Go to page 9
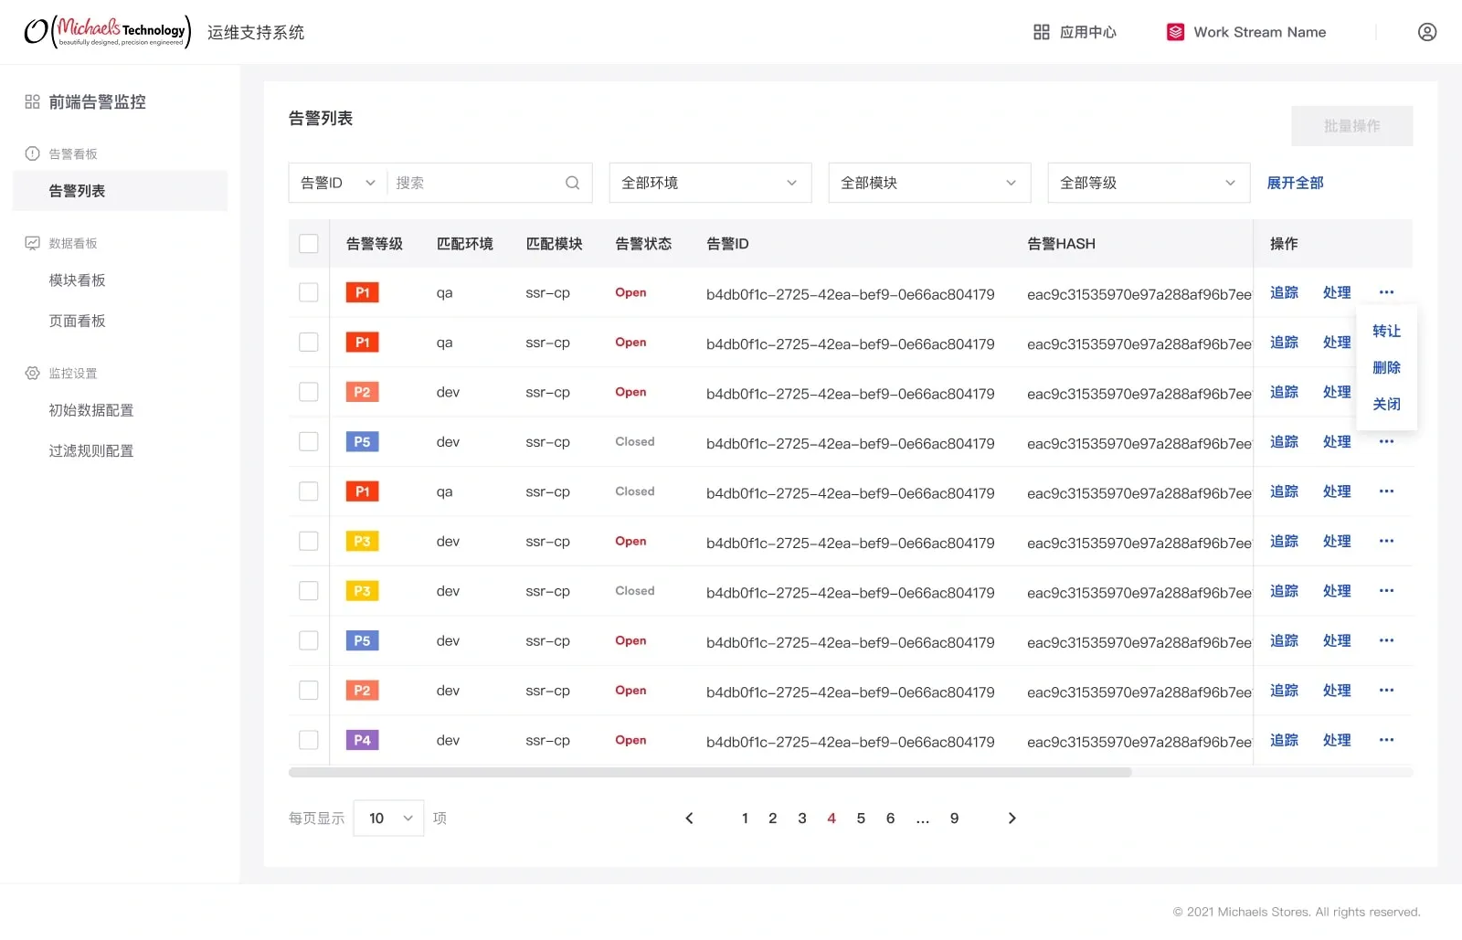The image size is (1462, 940). coord(954,819)
